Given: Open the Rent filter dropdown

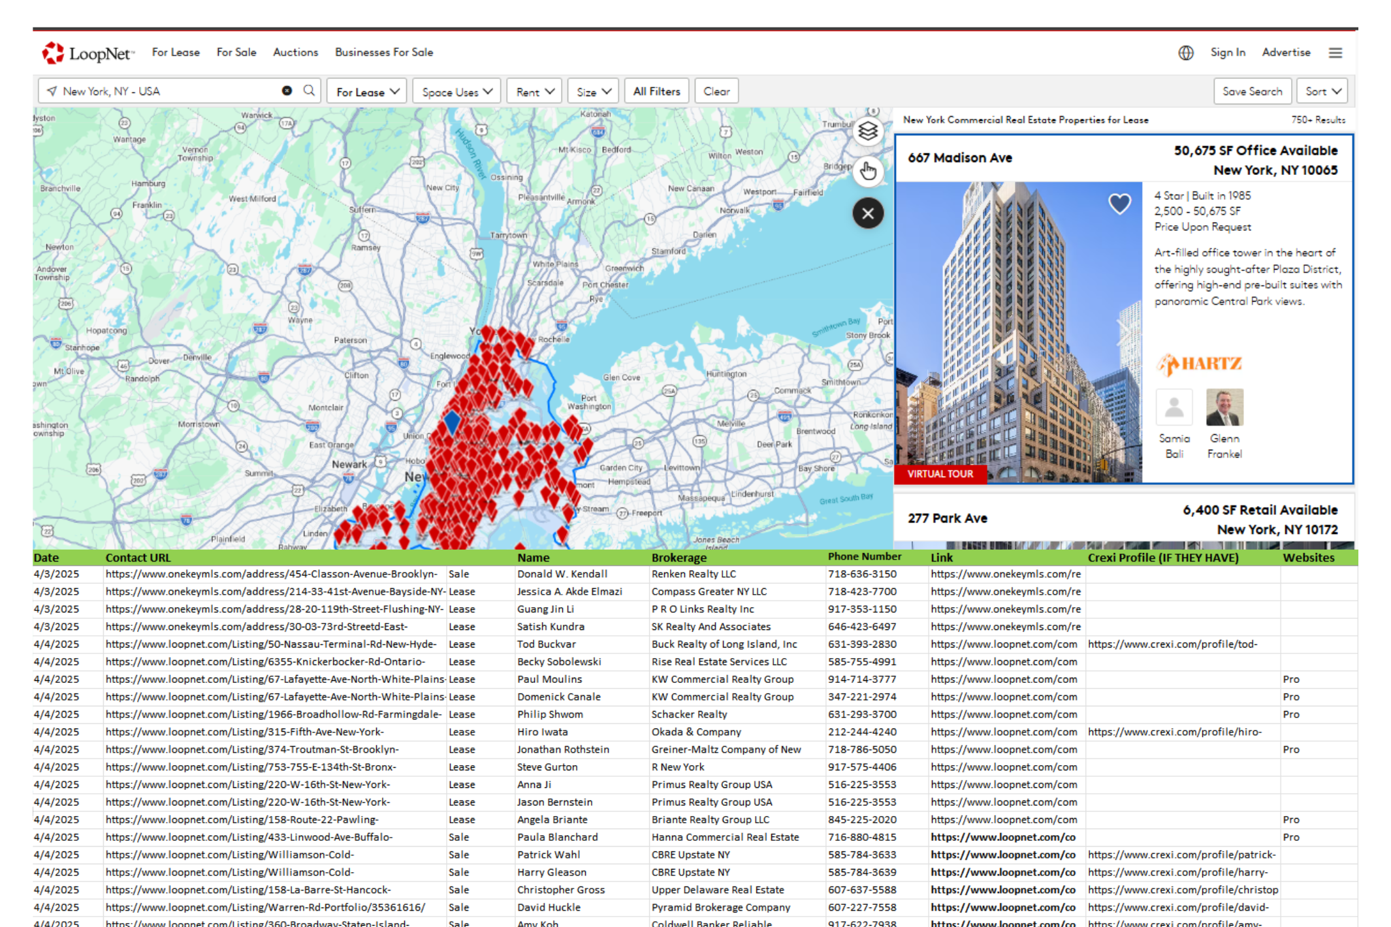Looking at the screenshot, I should coord(534,91).
